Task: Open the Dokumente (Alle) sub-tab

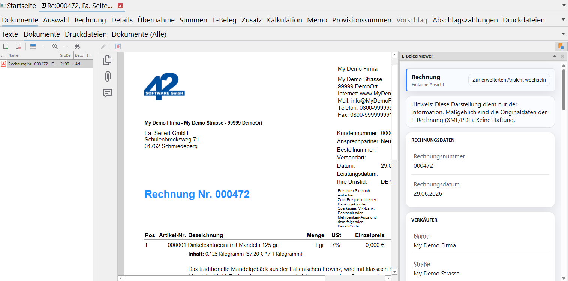Action: [139, 34]
